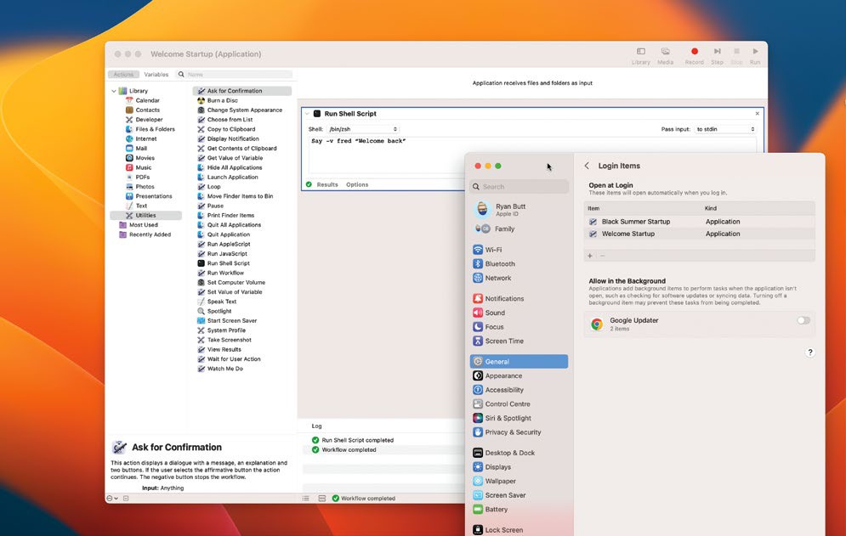
Task: Go back from Login Items
Action: click(587, 166)
